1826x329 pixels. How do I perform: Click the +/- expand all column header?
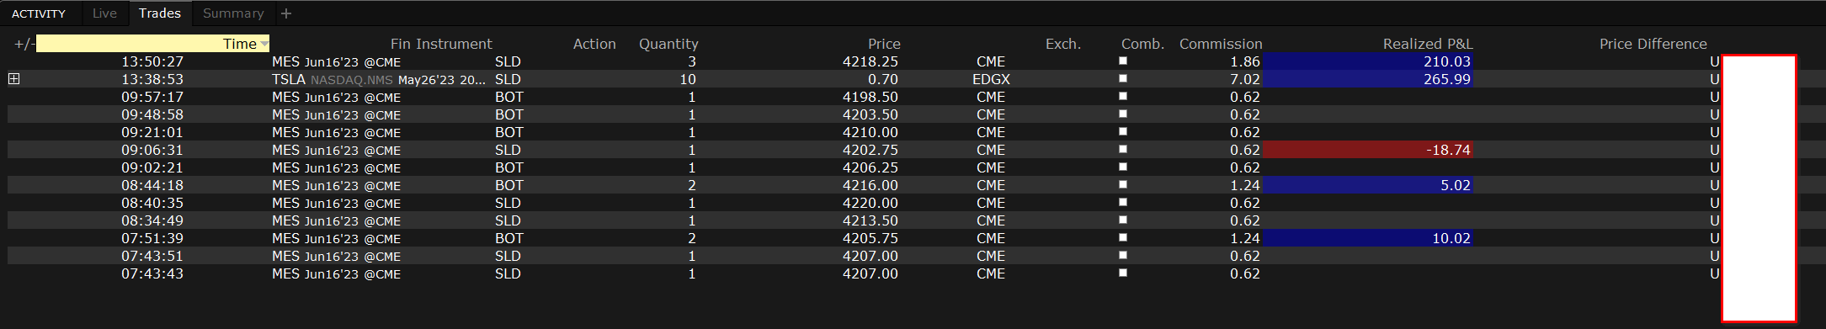tap(24, 44)
